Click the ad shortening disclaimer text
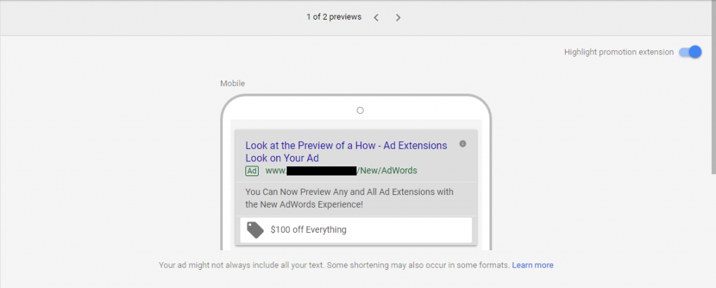Viewport: 716px width, 288px height. click(x=334, y=265)
